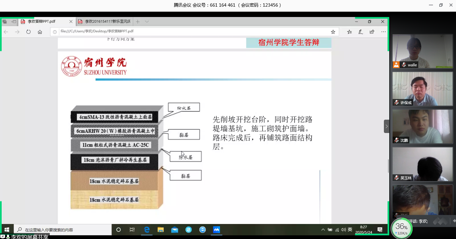Image resolution: width=456 pixels, height=239 pixels.
Task: Open a new browser tab
Action: 138,22
